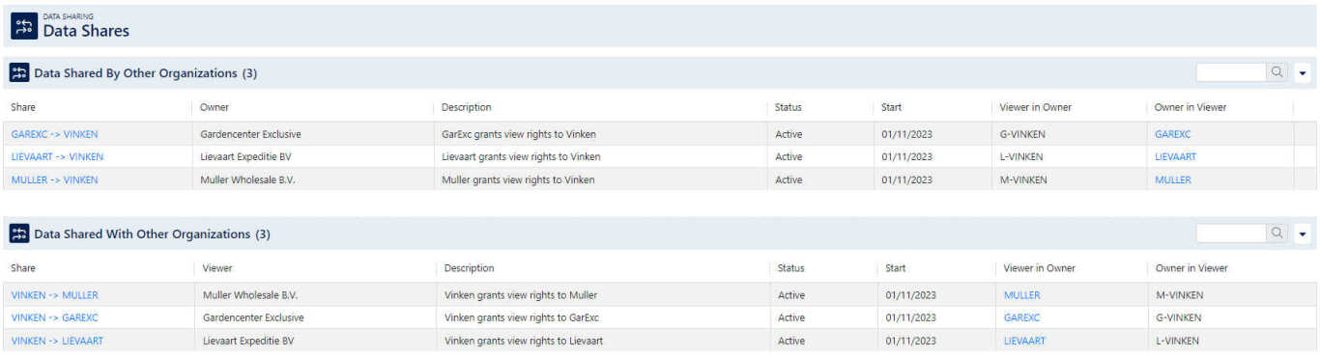This screenshot has width=1320, height=358.
Task: Open dropdown arrow in Shared With section
Action: 1302,233
